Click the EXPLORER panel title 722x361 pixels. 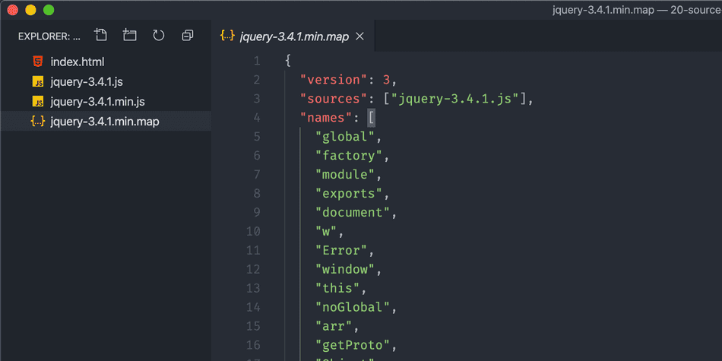tap(49, 36)
